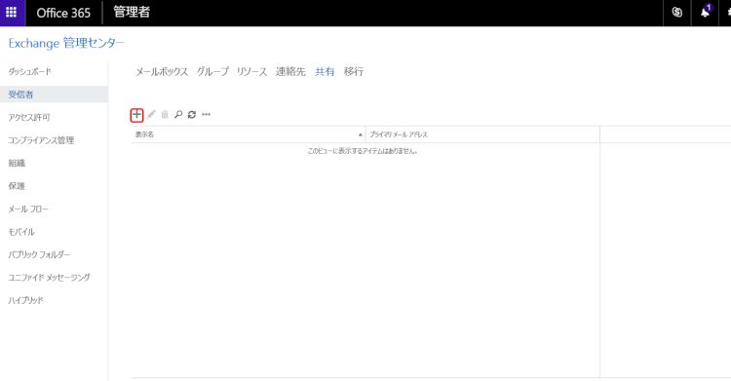
Task: Open 組織 in sidebar
Action: [17, 164]
